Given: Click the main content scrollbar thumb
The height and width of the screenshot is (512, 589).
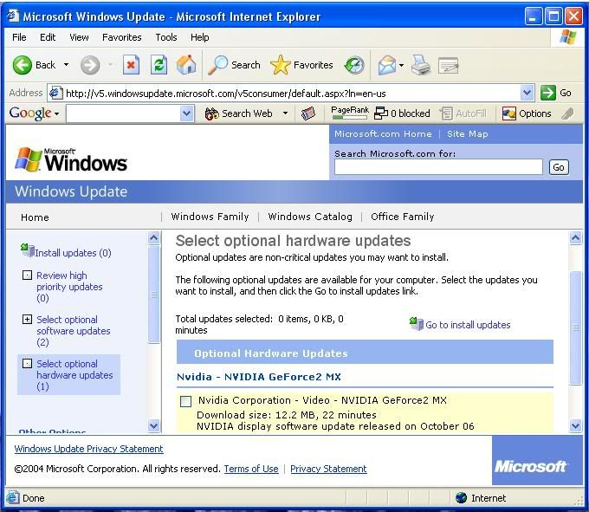Looking at the screenshot, I should coord(576,327).
